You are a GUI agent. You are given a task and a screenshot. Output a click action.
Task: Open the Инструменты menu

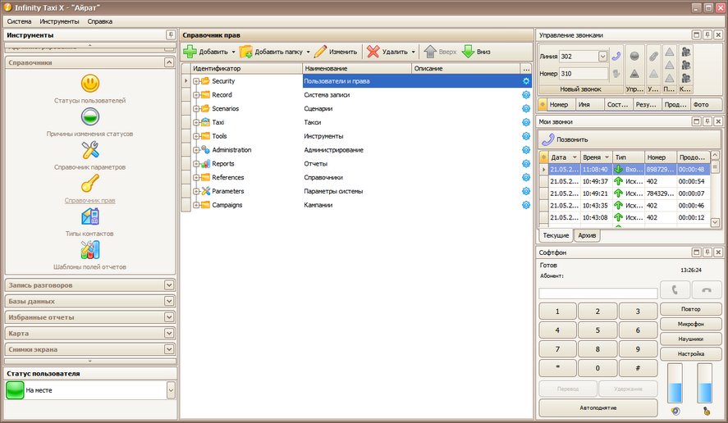[x=59, y=21]
